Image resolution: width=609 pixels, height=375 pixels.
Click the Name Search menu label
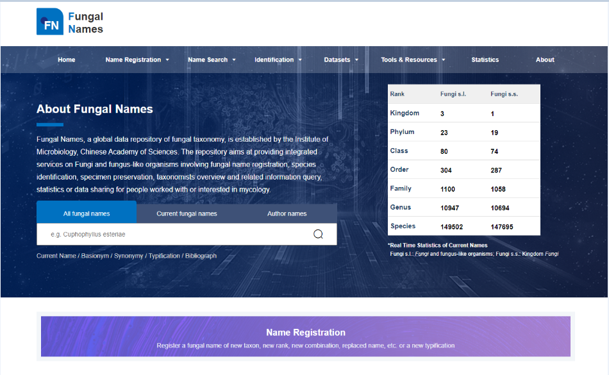coord(208,60)
